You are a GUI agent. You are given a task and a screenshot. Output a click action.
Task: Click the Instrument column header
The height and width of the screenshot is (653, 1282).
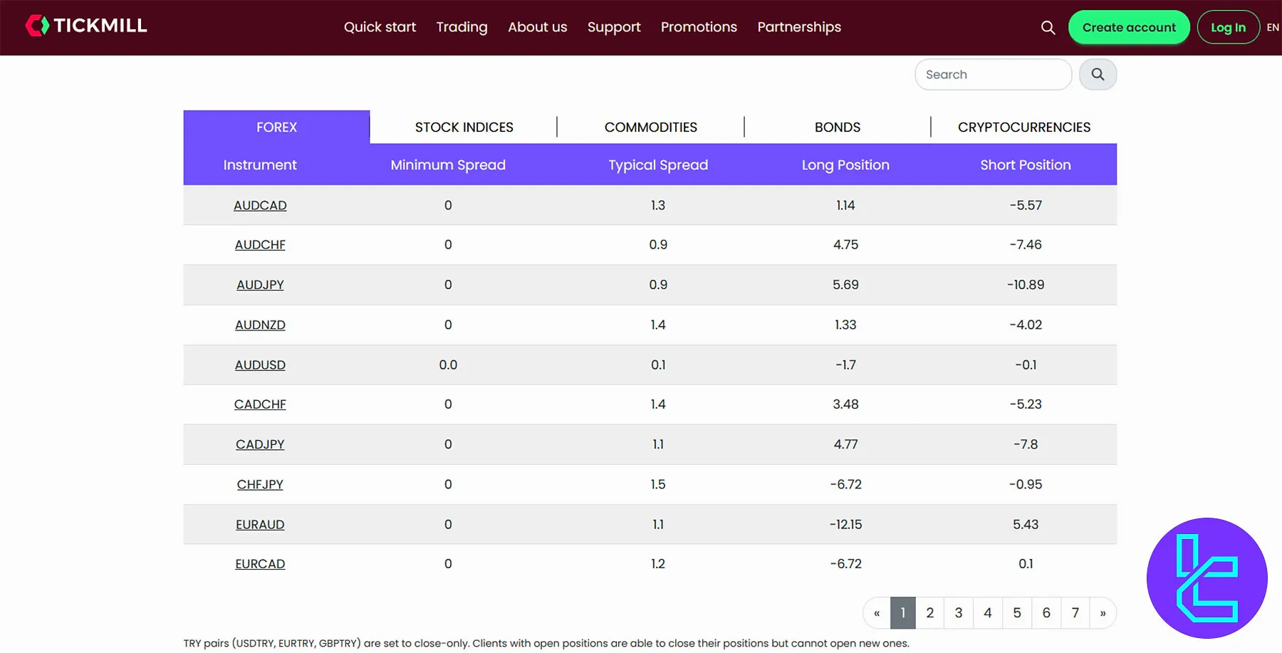coord(260,164)
